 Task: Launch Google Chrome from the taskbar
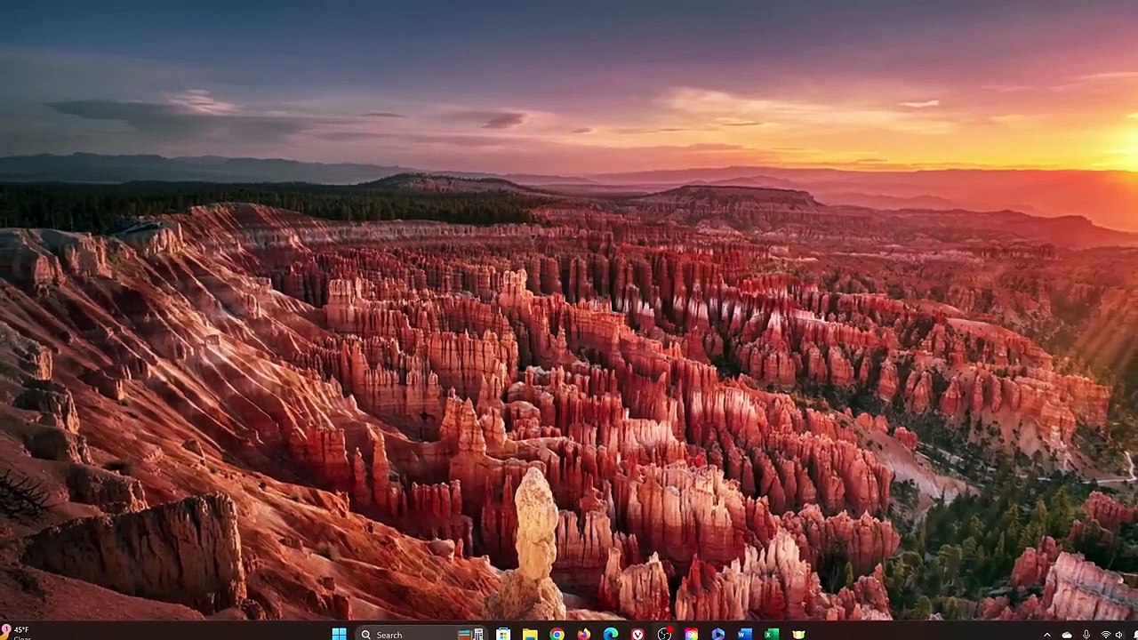tap(557, 634)
